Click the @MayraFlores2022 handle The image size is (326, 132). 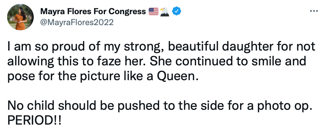pyautogui.click(x=77, y=22)
